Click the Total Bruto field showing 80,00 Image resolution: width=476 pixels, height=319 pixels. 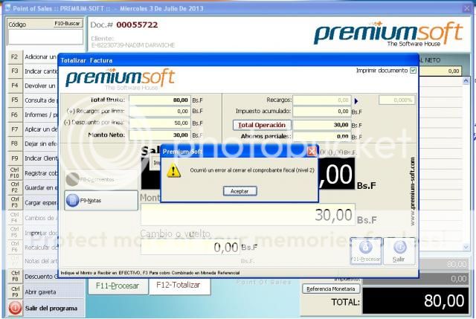(160, 100)
